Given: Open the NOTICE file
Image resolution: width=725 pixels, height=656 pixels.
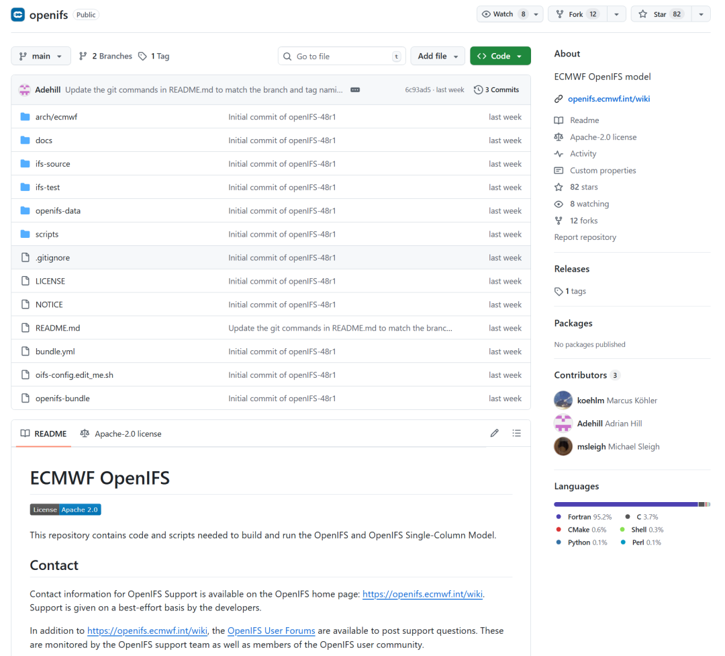Looking at the screenshot, I should (x=49, y=304).
